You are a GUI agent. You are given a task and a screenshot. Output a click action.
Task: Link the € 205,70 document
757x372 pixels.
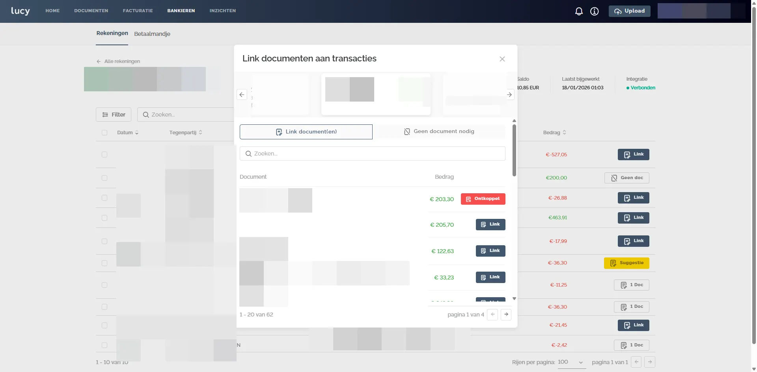[x=490, y=225]
